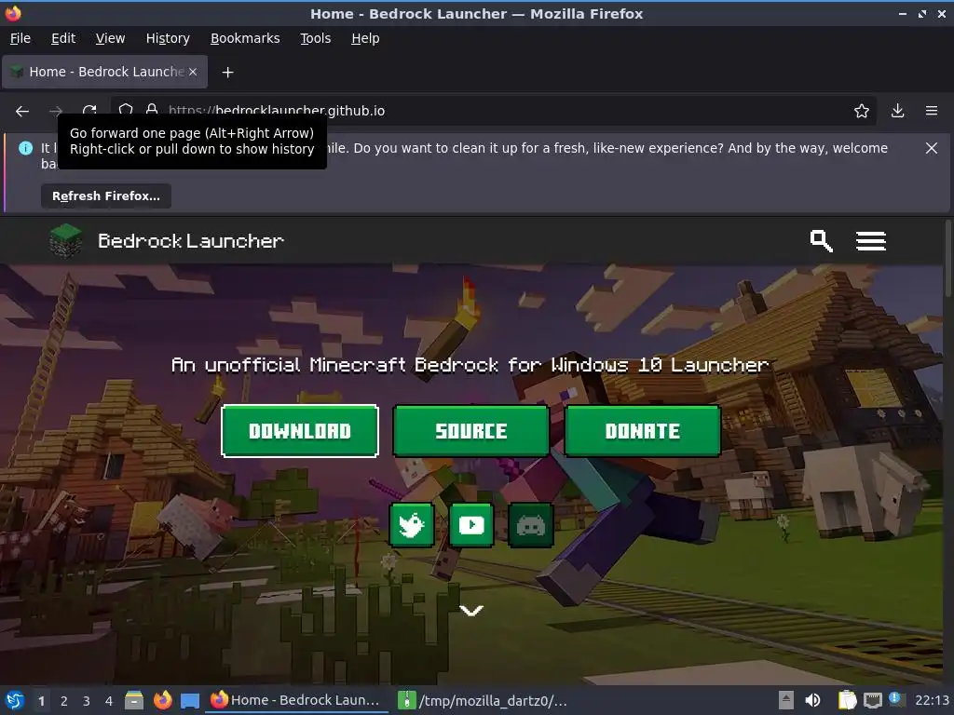Click the hero tagline about Windows 10 Launcher
The width and height of the screenshot is (954, 715).
(470, 365)
